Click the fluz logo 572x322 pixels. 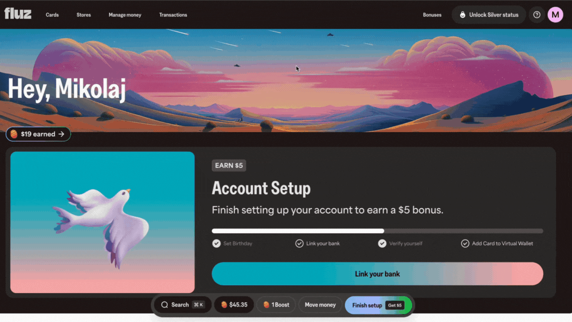coord(18,14)
